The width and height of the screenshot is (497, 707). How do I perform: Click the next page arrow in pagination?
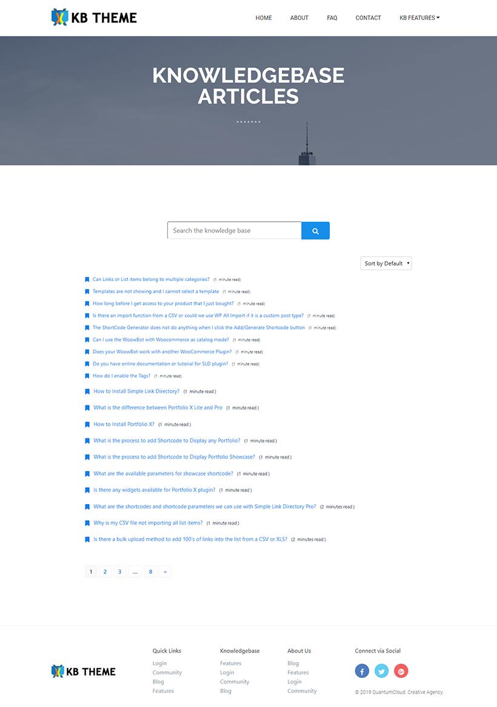pos(165,572)
